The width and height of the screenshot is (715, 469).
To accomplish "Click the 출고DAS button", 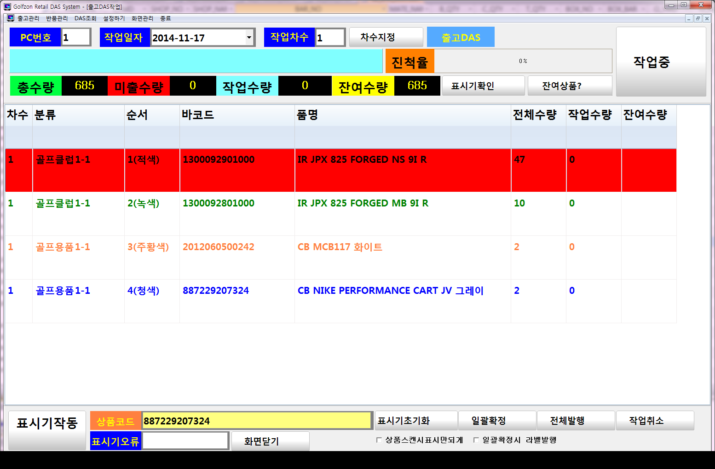I will pyautogui.click(x=461, y=37).
